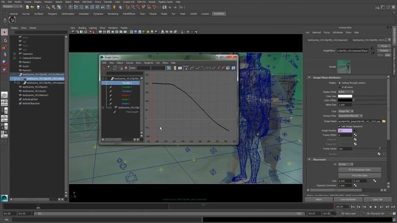Click the Presets button in Attribute Editor
The width and height of the screenshot is (397, 223).
(x=384, y=51)
